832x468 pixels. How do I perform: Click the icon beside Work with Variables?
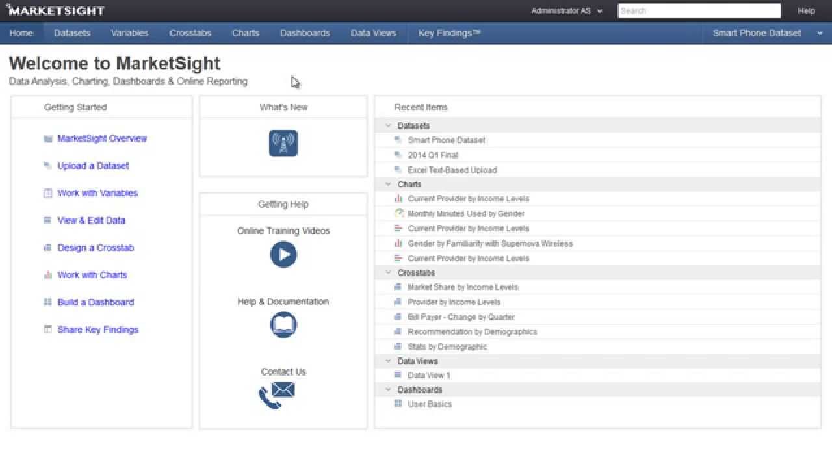click(x=47, y=193)
